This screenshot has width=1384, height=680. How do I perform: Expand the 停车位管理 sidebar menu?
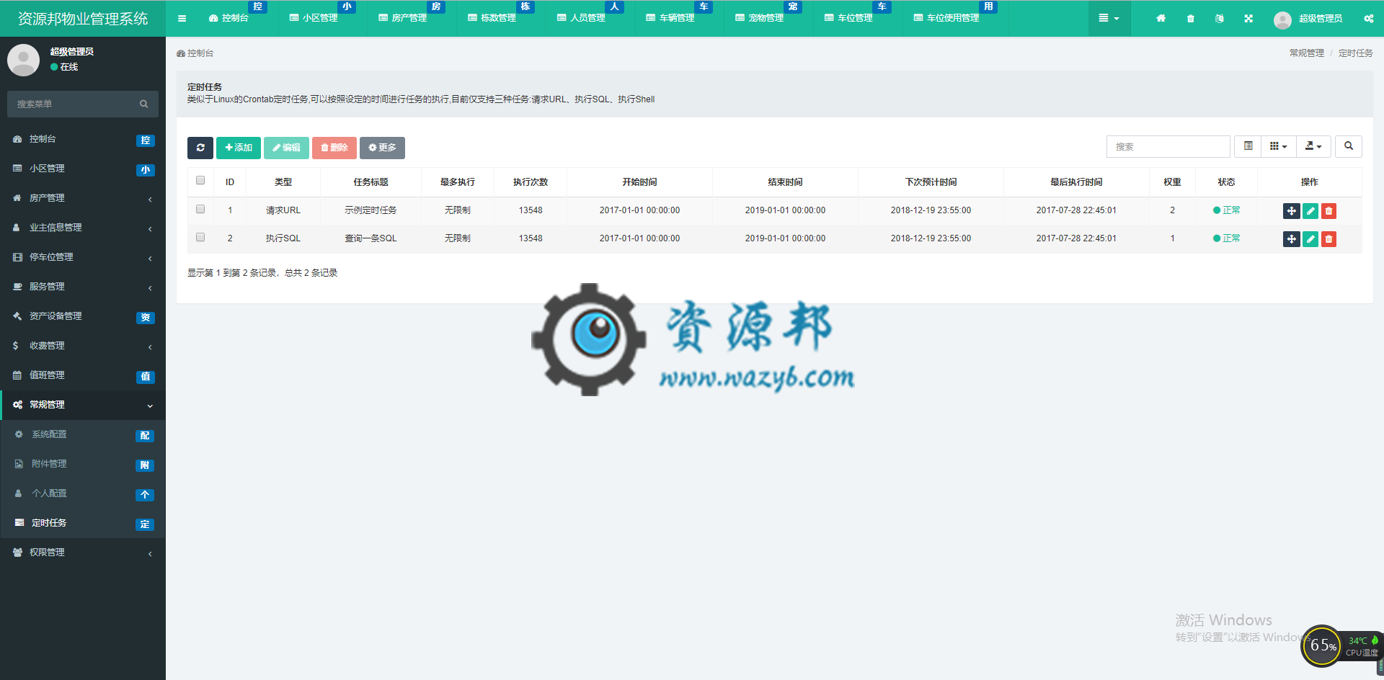[x=83, y=257]
